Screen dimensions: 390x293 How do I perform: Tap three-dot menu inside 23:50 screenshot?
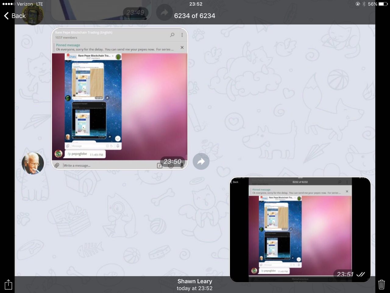click(x=182, y=35)
